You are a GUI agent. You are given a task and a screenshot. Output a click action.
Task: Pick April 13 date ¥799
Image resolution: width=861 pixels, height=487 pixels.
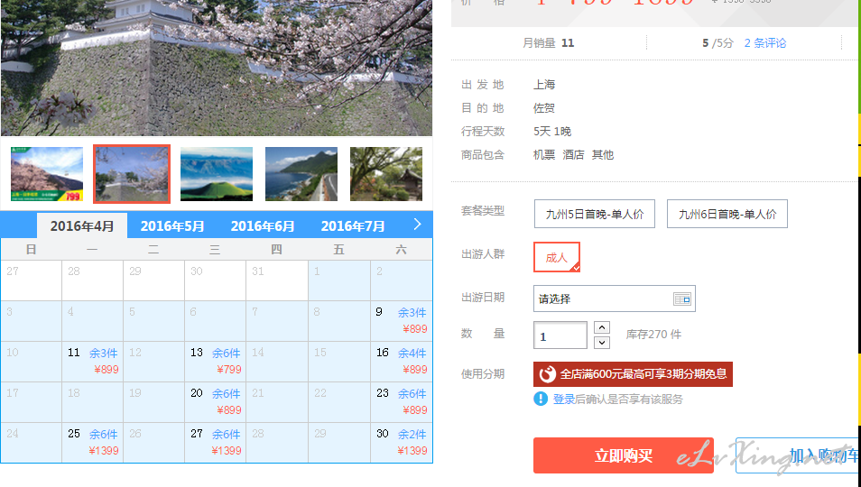[x=216, y=362]
